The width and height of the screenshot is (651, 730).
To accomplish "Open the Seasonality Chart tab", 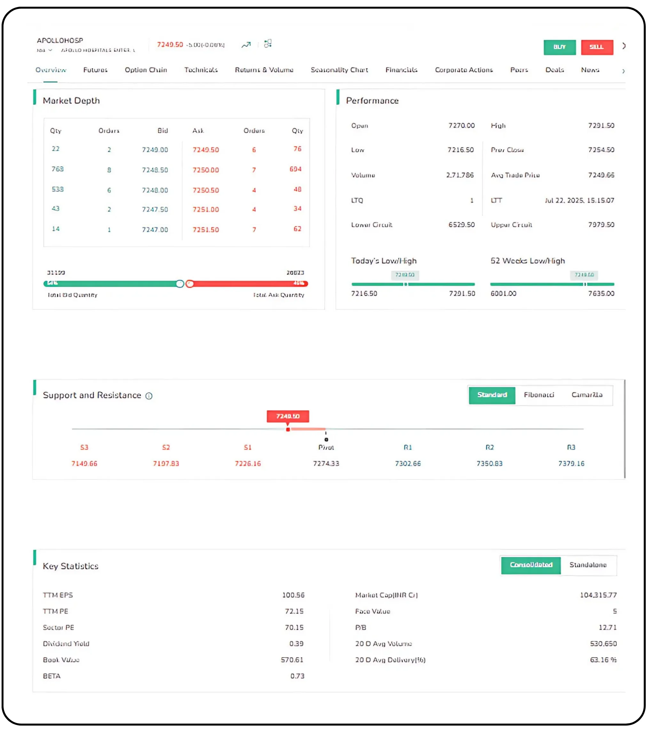I will (339, 70).
